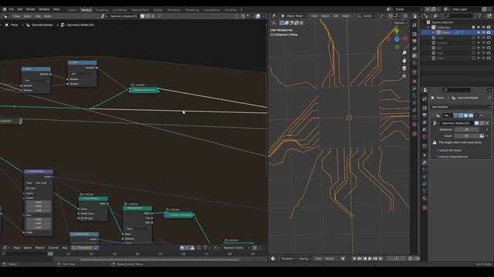Open Vector Rotate Type dropdown

click(43, 183)
